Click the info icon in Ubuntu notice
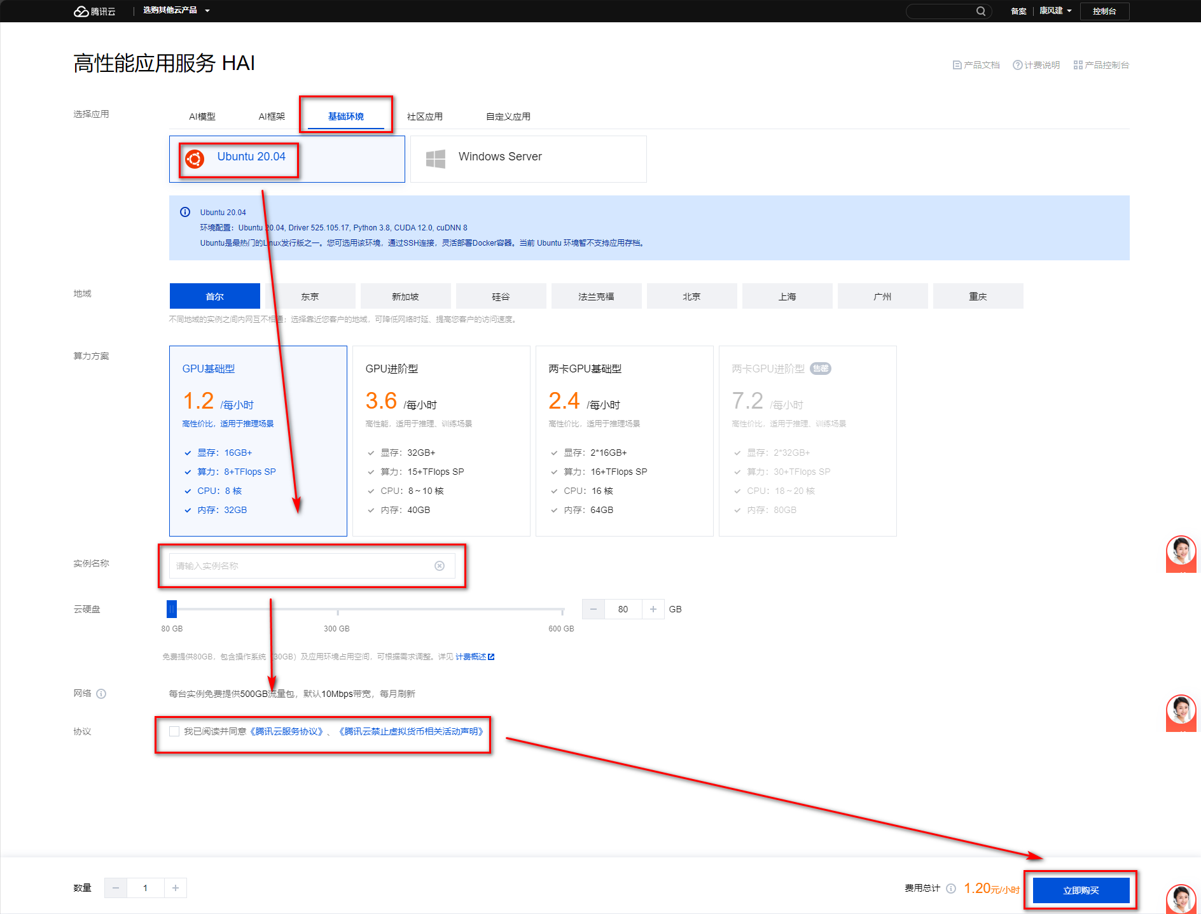Image resolution: width=1201 pixels, height=914 pixels. point(185,212)
